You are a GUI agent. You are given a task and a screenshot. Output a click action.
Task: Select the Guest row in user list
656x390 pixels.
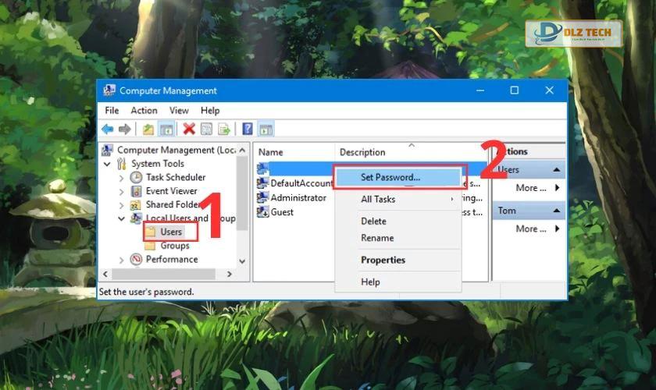(x=282, y=212)
